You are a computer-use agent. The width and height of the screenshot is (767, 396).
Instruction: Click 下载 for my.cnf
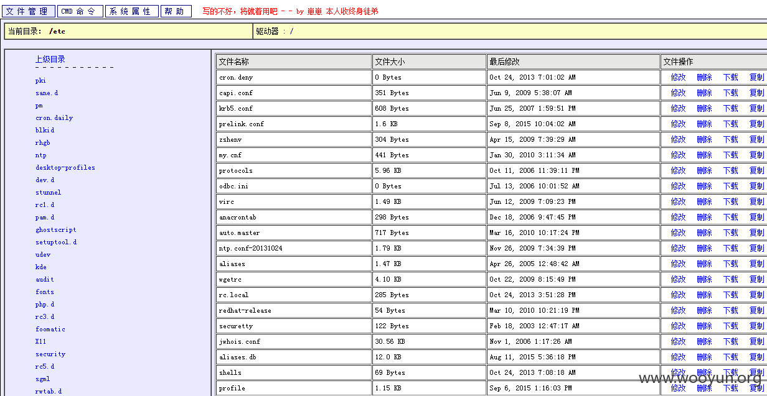click(730, 155)
